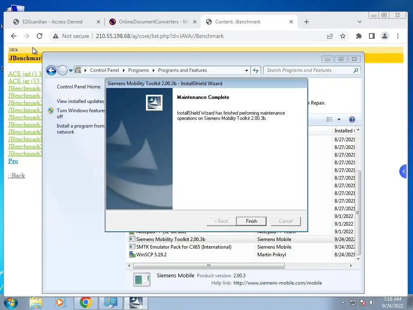Viewport: 413px width, 310px height.
Task: Click the Control Panel address bar icon
Action: [78, 70]
